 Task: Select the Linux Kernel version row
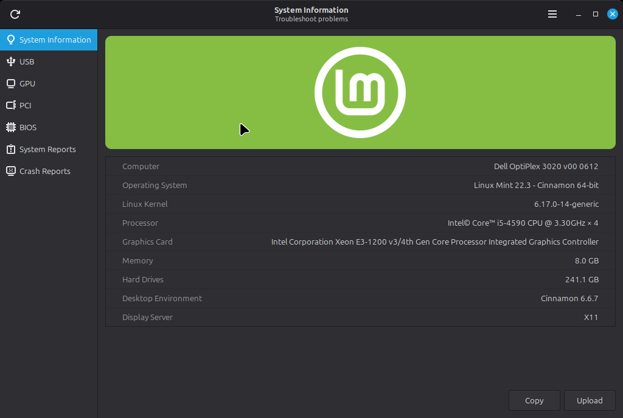(360, 204)
